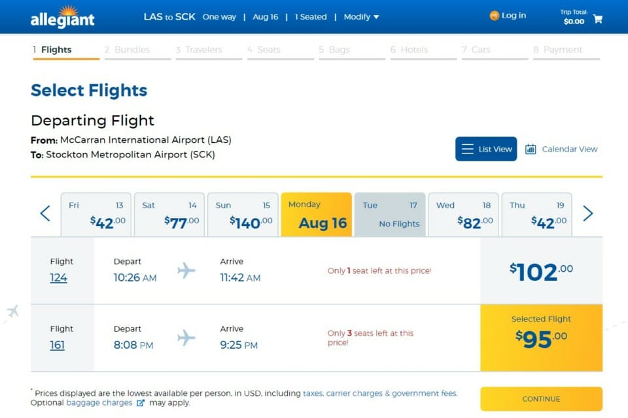
Task: Pick the Wed 18 $82 date
Action: tap(463, 215)
